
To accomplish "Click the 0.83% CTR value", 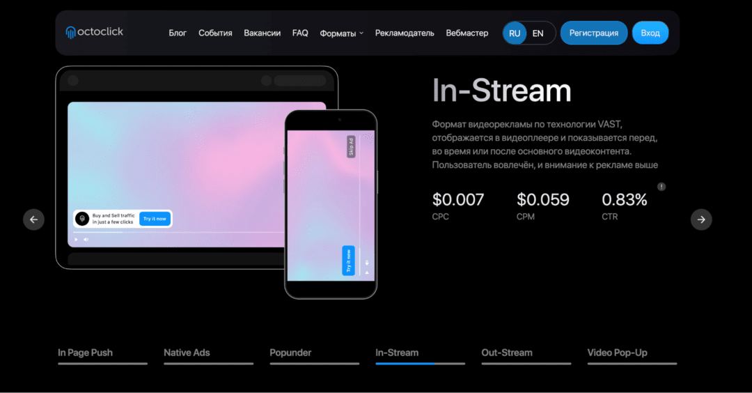I will click(x=625, y=199).
